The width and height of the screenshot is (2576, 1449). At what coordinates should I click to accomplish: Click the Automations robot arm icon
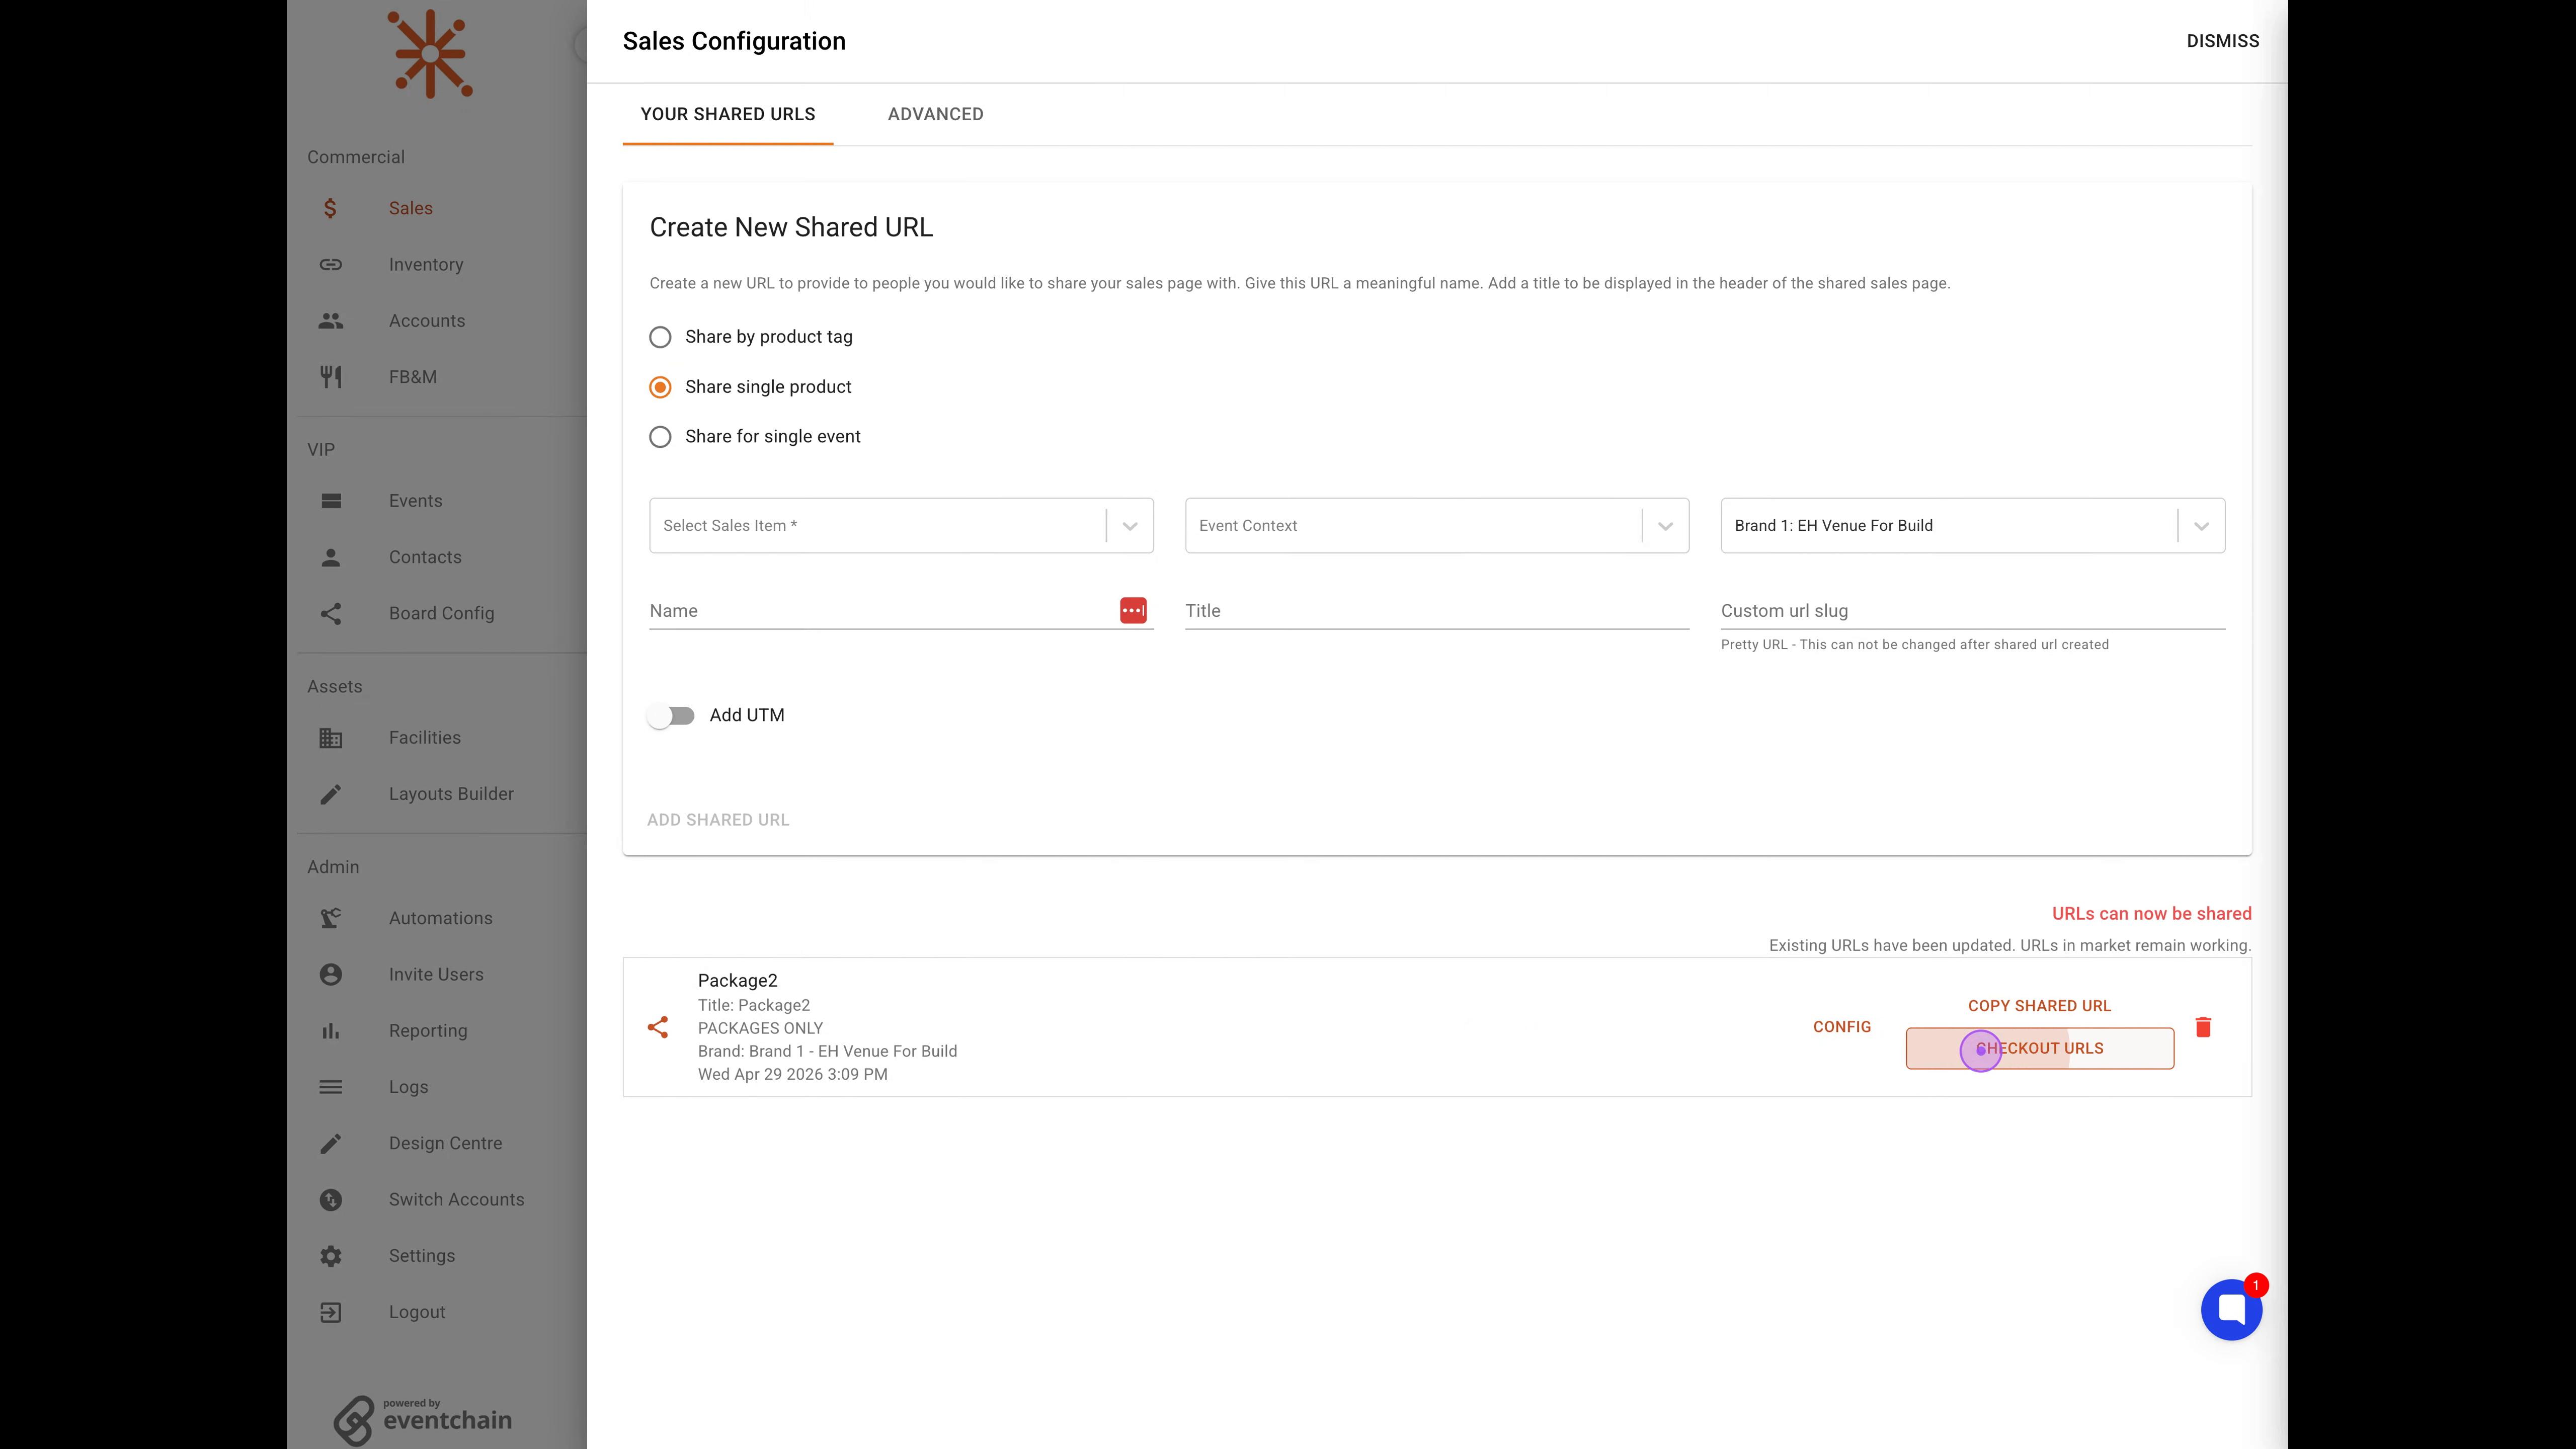point(331,918)
